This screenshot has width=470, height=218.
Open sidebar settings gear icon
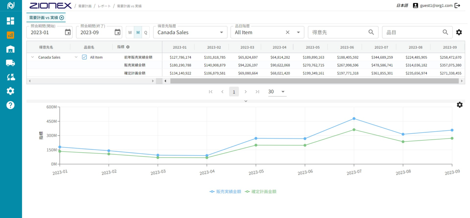(10, 91)
